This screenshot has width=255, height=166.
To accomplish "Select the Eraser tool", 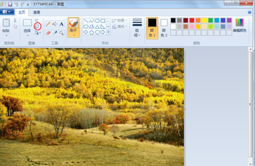I will click(48, 33).
